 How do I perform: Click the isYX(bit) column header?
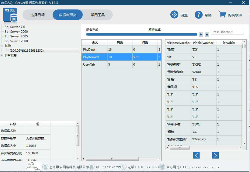(229, 43)
